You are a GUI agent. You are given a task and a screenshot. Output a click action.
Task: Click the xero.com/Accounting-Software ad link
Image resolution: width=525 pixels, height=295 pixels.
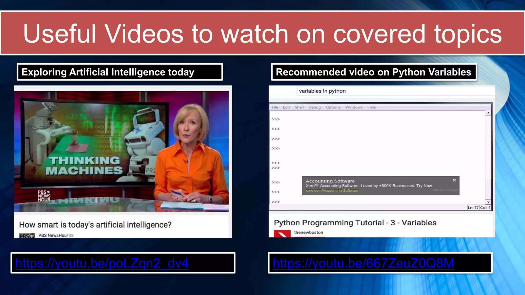pos(332,191)
